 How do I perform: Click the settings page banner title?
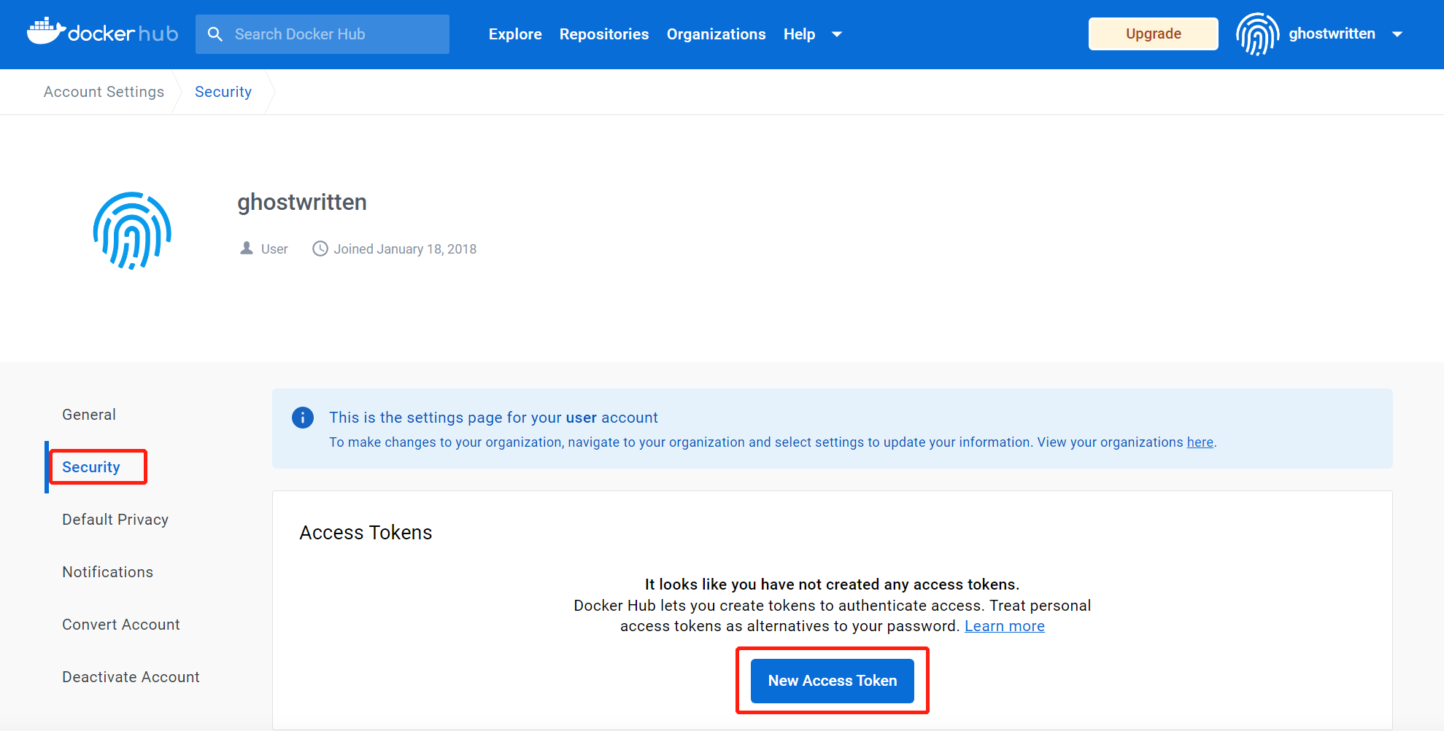(x=493, y=418)
